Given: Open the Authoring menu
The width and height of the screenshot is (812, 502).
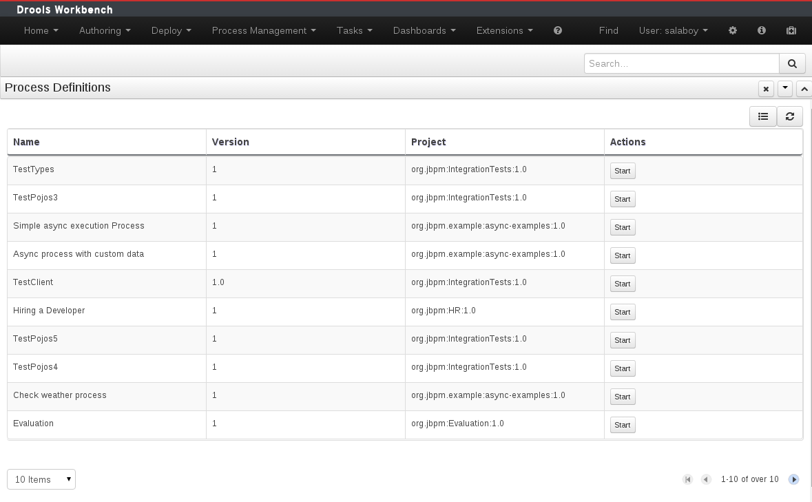Looking at the screenshot, I should click(105, 30).
